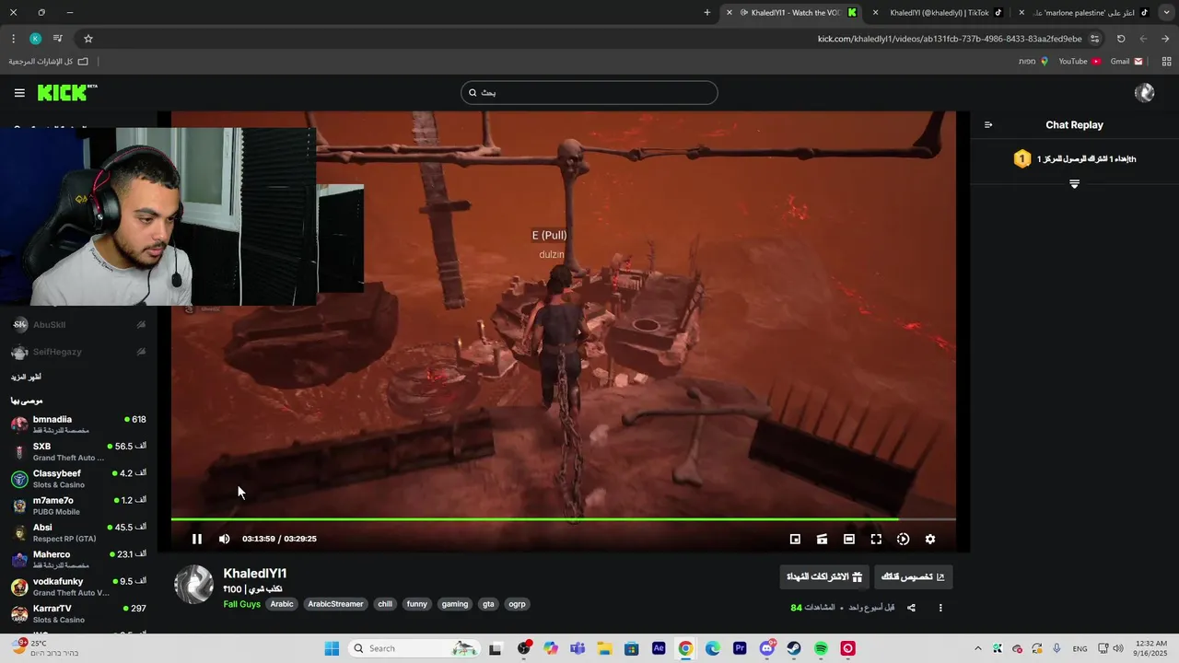The image size is (1179, 663).
Task: Open a new browser tab
Action: pos(707,13)
